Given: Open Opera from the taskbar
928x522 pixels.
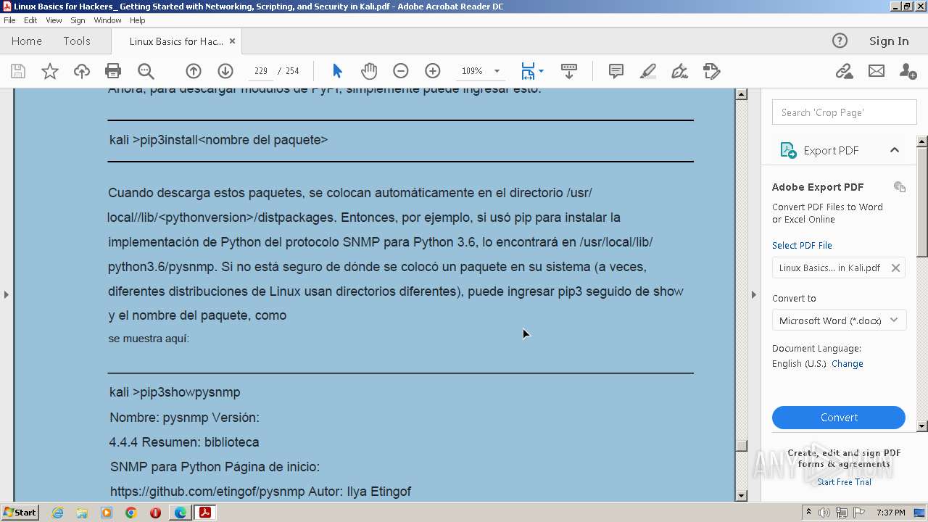Looking at the screenshot, I should 155,513.
